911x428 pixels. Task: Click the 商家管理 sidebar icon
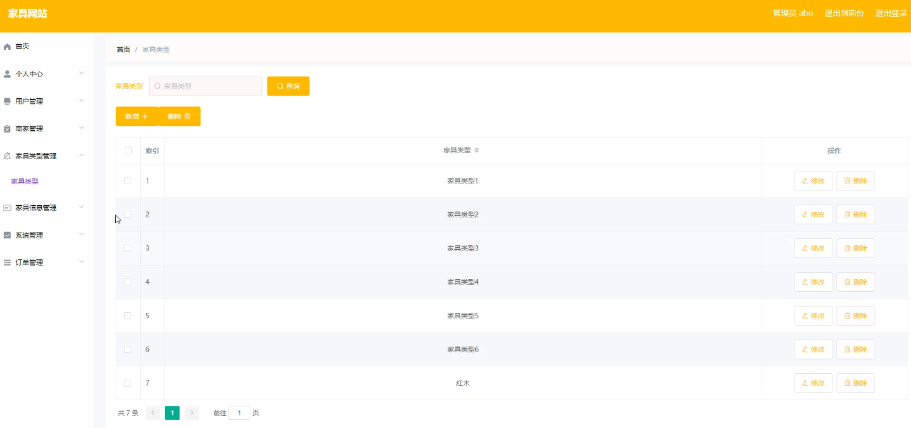coord(7,129)
